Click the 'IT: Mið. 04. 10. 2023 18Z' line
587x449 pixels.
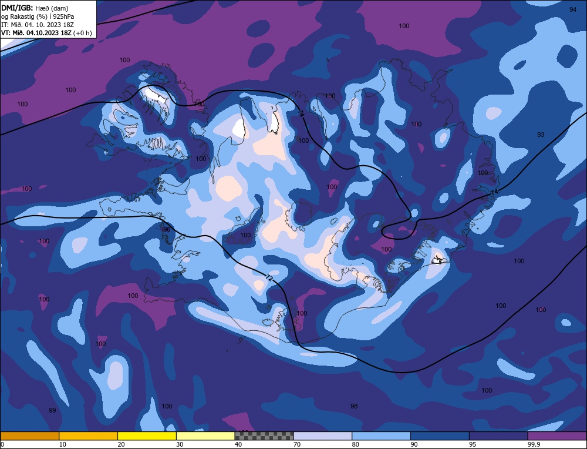(x=38, y=25)
